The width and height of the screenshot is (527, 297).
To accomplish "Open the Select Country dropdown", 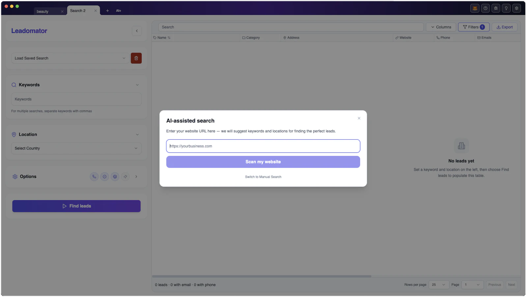I will pyautogui.click(x=76, y=148).
